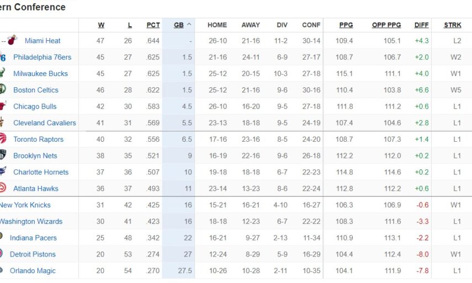Viewport: 472px width, 283px height.
Task: Click the Chicago Bulls logo icon
Action: click(3, 106)
